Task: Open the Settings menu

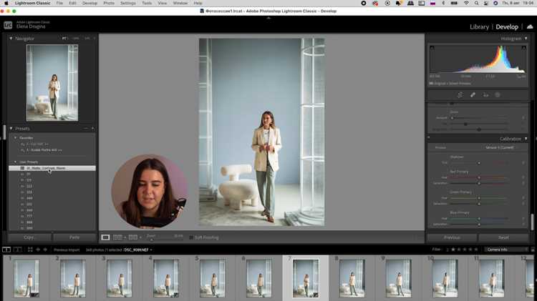Action: point(128,3)
